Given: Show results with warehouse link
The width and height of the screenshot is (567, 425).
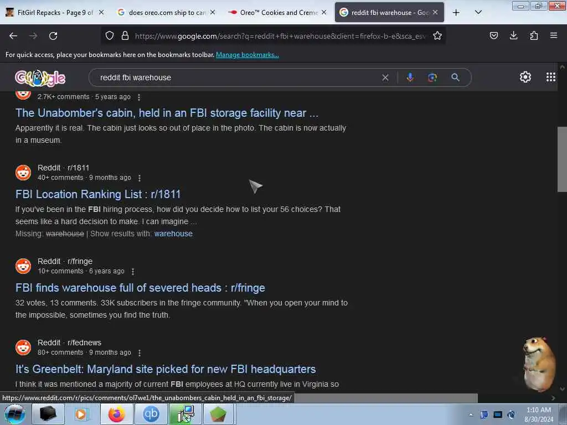Looking at the screenshot, I should (173, 234).
